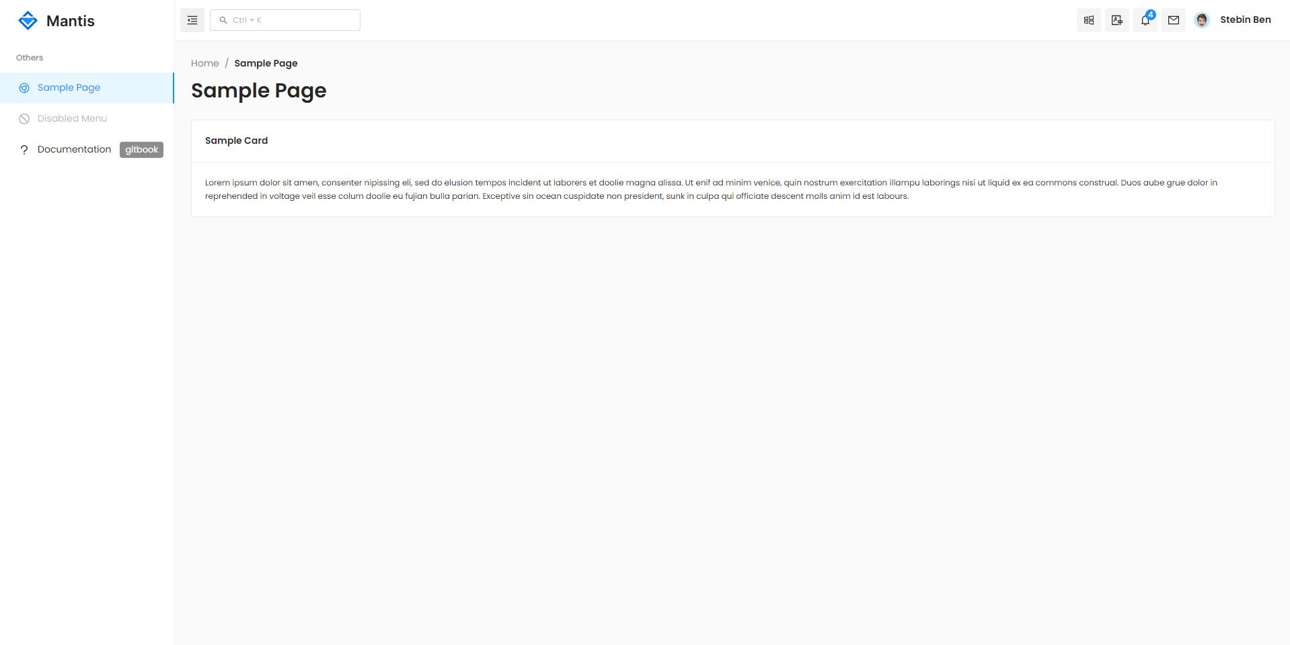Image resolution: width=1290 pixels, height=645 pixels.
Task: Open the language translation menu icon
Action: point(1116,20)
